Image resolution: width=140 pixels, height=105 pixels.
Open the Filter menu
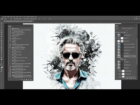(x=20, y=17)
